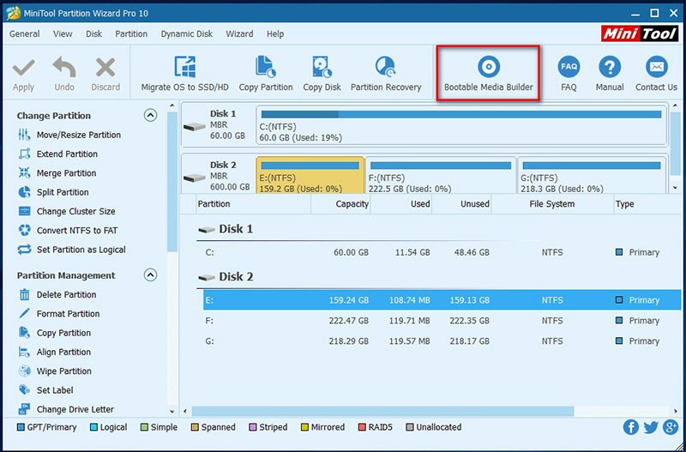Choose Wipe Partition action

coord(55,371)
